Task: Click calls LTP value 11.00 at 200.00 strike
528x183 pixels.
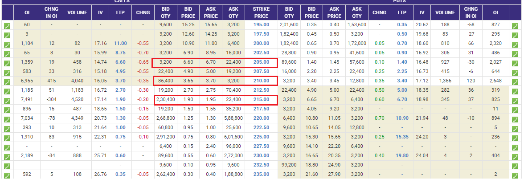Action: 121,44
